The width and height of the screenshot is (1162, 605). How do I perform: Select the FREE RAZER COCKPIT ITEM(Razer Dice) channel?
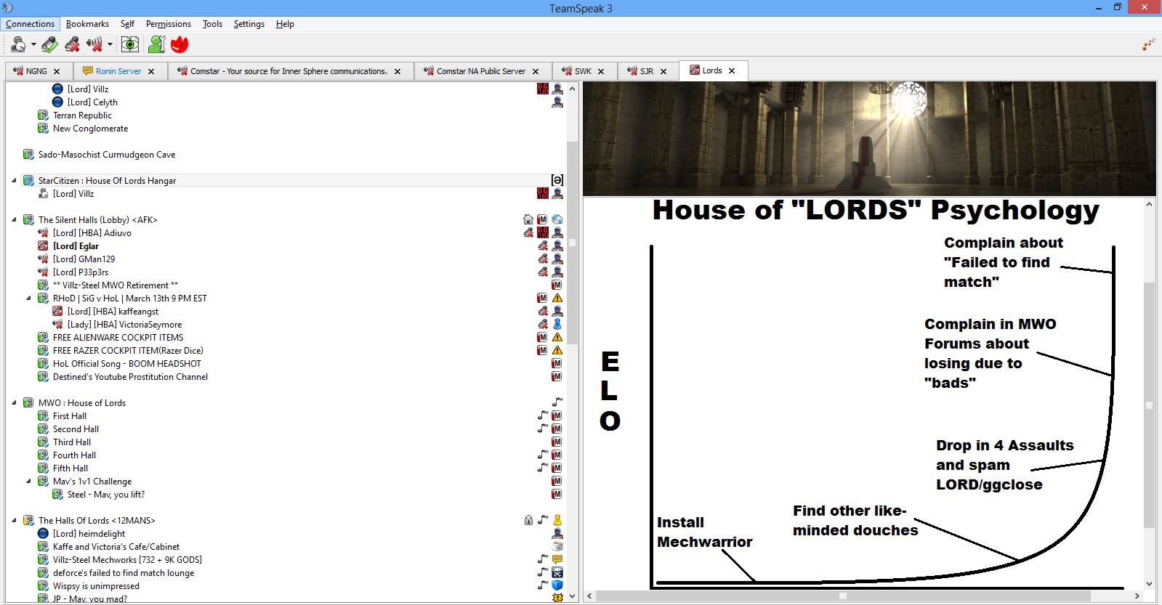point(128,350)
